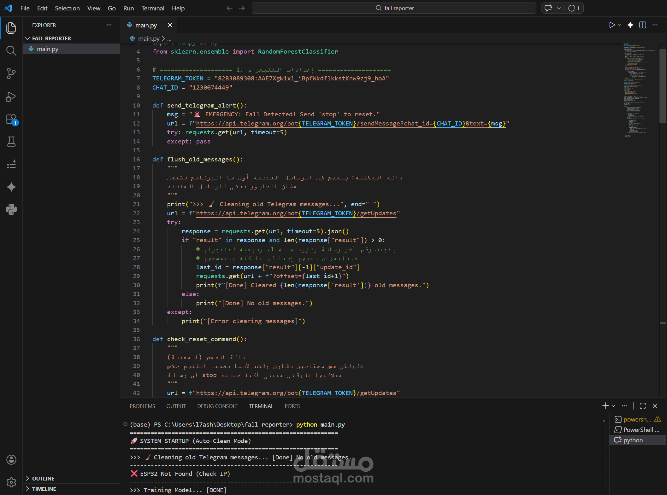Open the Testing flask view
Viewport: 667px width, 495px height.
coord(11,142)
